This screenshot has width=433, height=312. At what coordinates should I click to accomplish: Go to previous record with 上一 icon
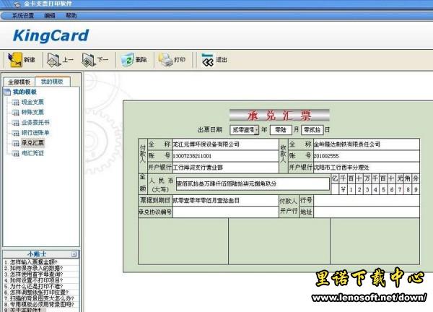tap(53, 59)
